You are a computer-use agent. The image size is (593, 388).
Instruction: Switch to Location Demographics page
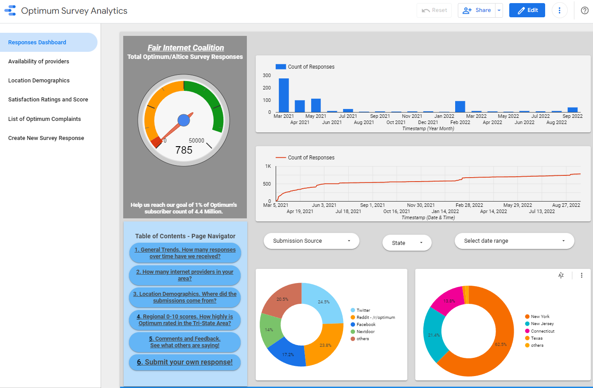coord(39,81)
